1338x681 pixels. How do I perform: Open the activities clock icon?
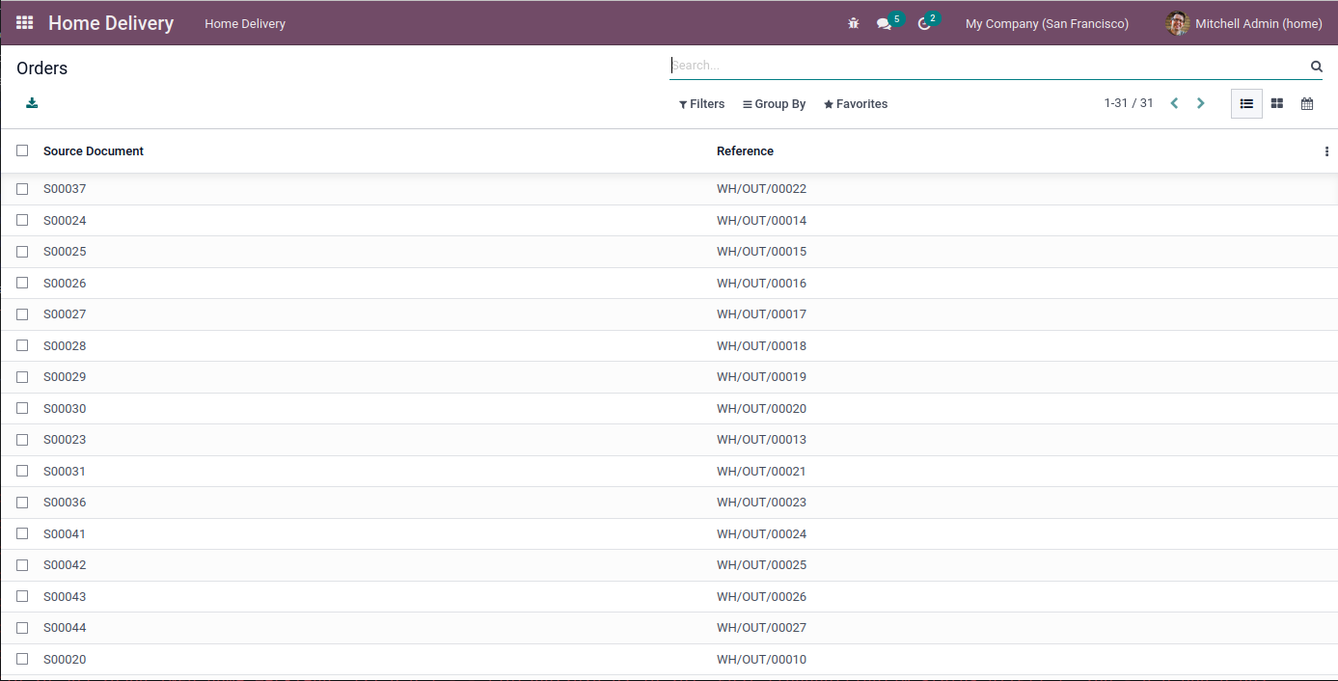click(924, 23)
